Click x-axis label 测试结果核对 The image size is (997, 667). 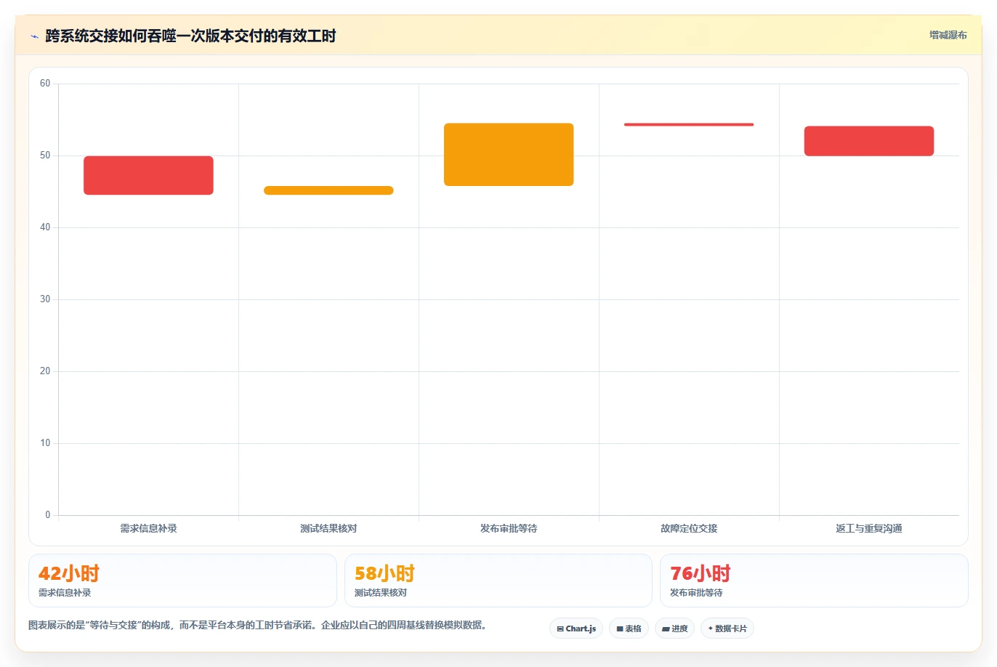point(328,529)
